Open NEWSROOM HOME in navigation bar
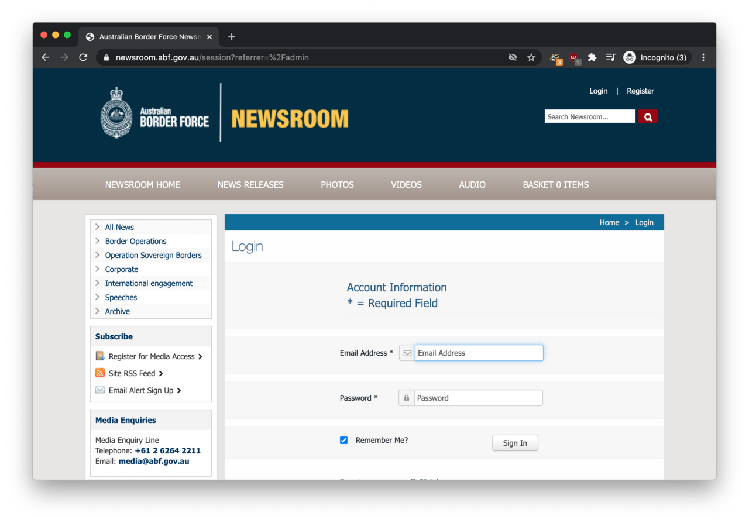 (143, 184)
